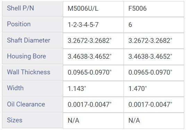
Task: Click the Position row label
Action: 33,25
